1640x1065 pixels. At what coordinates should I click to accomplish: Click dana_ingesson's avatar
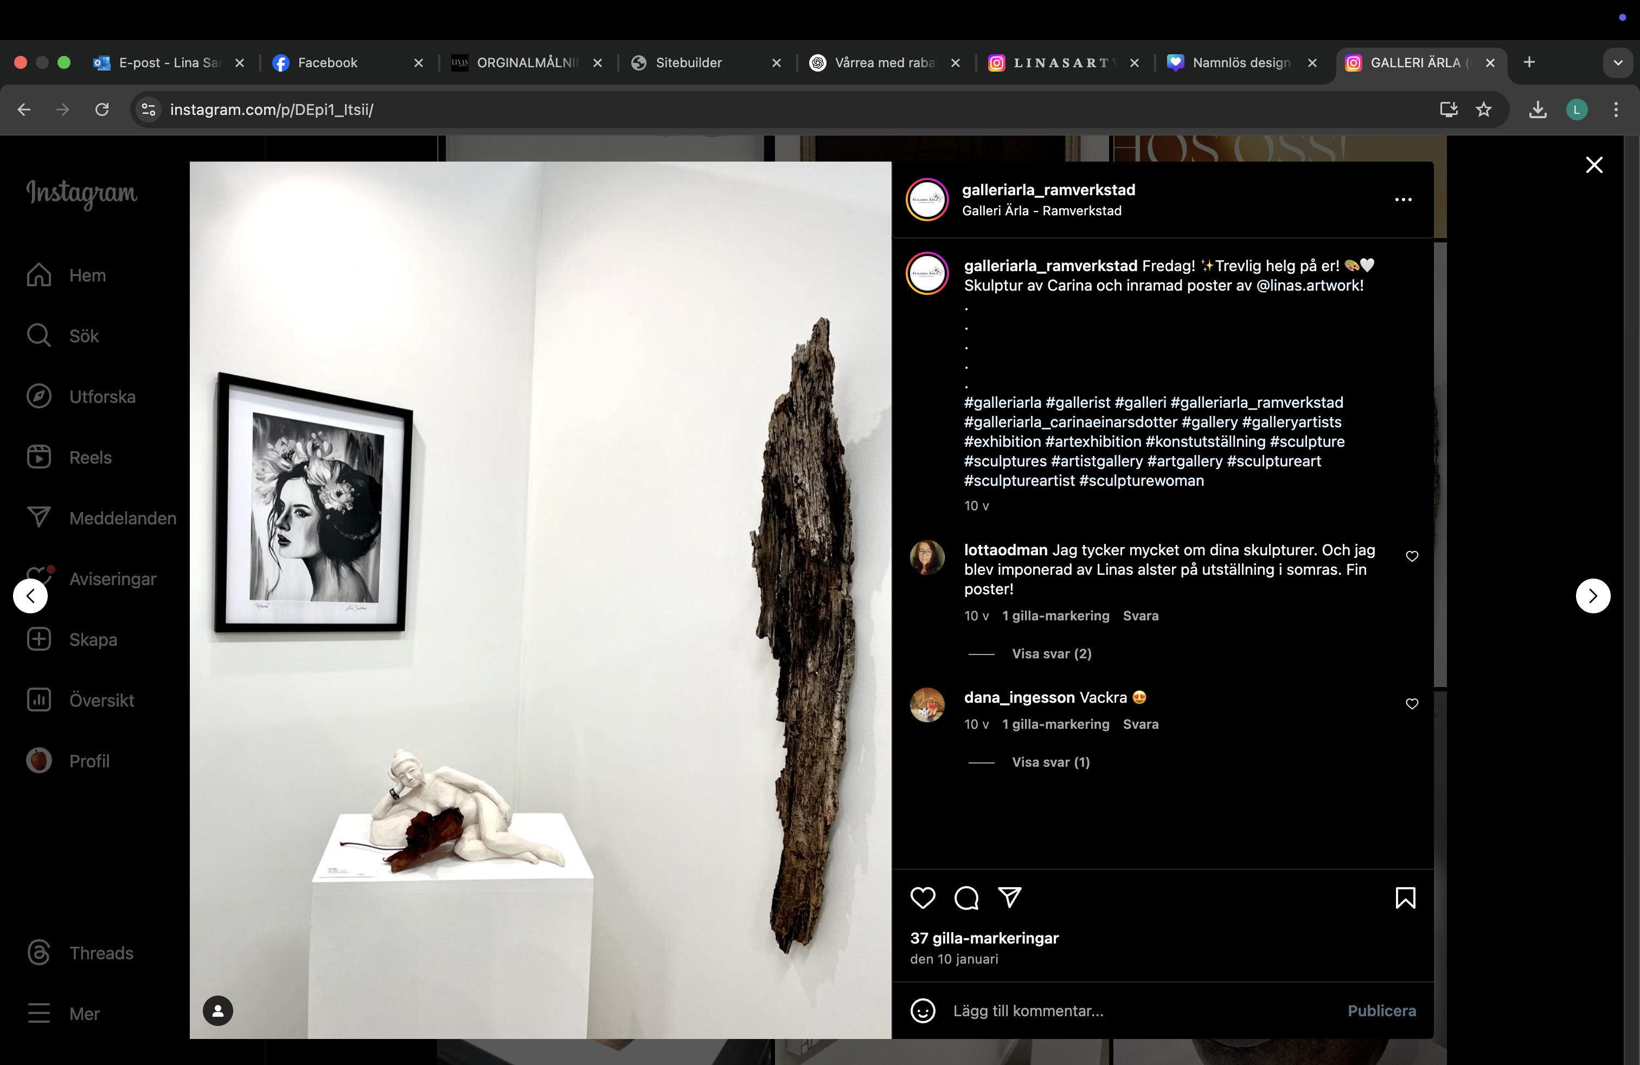927,704
